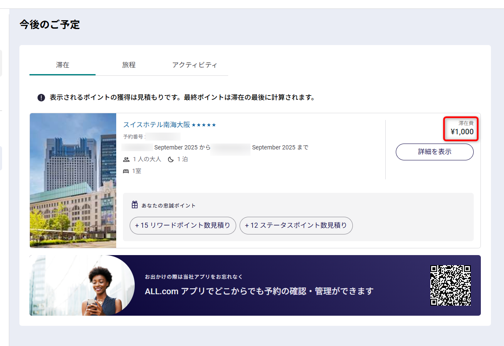Click the +12 ステータスポイント数見積り chip
This screenshot has width=504, height=346.
[x=296, y=226]
